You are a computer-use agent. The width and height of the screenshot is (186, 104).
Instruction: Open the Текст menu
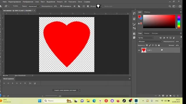(43, 2)
